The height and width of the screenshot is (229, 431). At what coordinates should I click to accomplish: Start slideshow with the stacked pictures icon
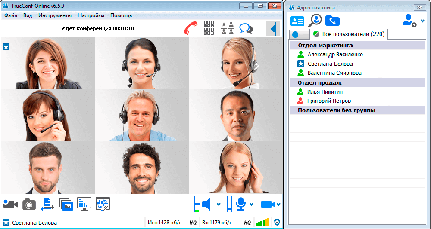(66, 204)
